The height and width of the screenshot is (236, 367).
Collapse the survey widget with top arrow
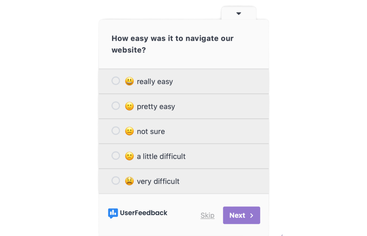pyautogui.click(x=239, y=13)
